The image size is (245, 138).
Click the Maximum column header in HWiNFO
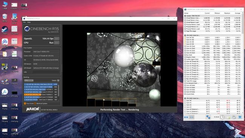227,13
